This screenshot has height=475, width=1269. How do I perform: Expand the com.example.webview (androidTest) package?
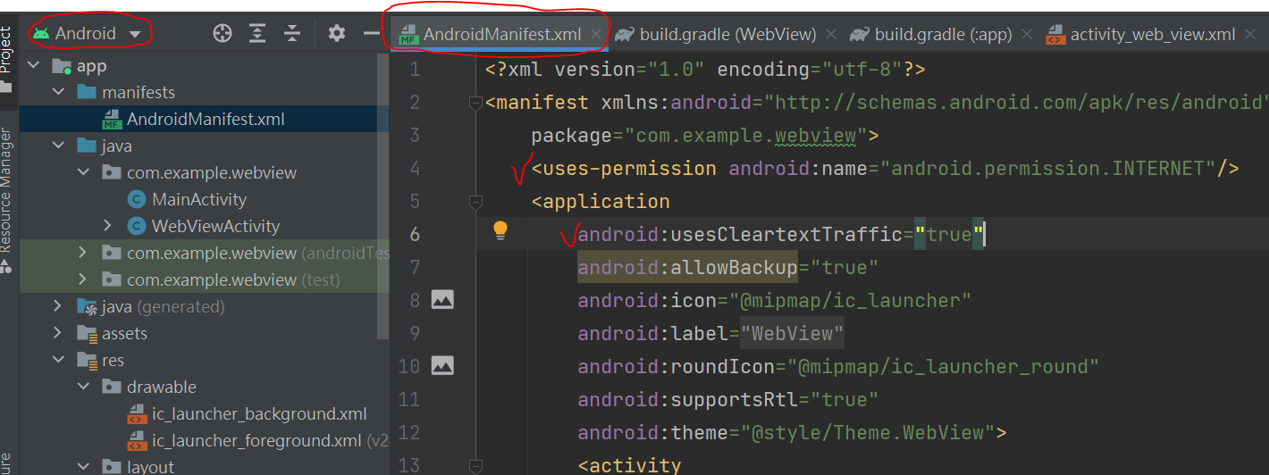click(84, 254)
